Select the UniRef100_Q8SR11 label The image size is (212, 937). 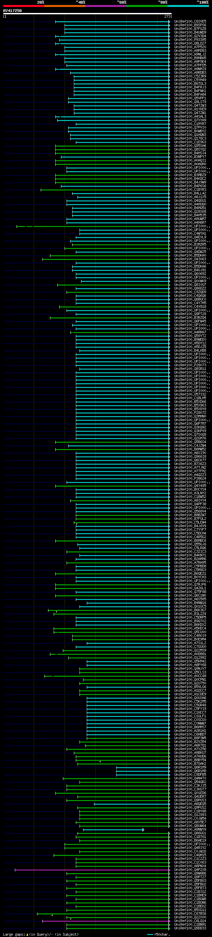pos(190,369)
